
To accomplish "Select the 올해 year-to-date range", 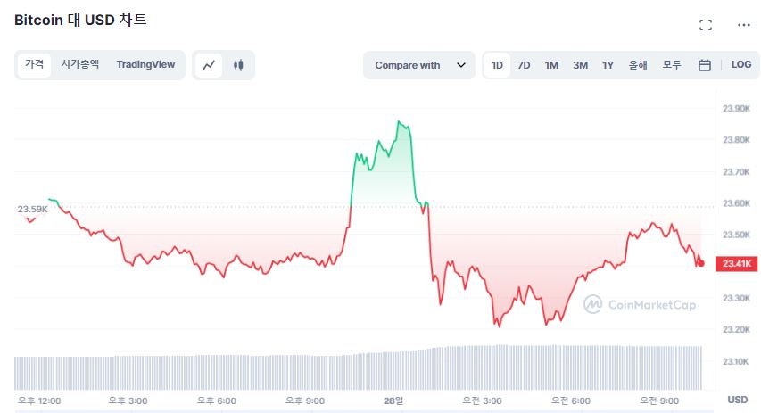I will tap(638, 65).
